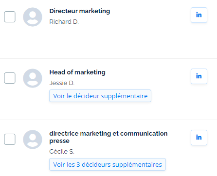Expand Voir le décideur supplémentaire

[x=100, y=96]
